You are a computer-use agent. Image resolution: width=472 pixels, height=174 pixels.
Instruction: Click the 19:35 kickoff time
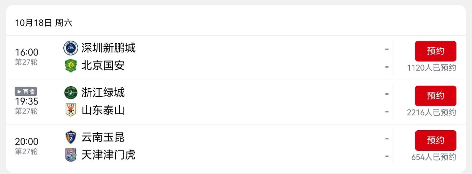pos(27,101)
